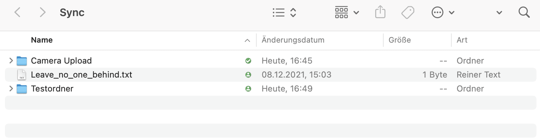
Task: Open the ellipsis actions menu
Action: (443, 13)
